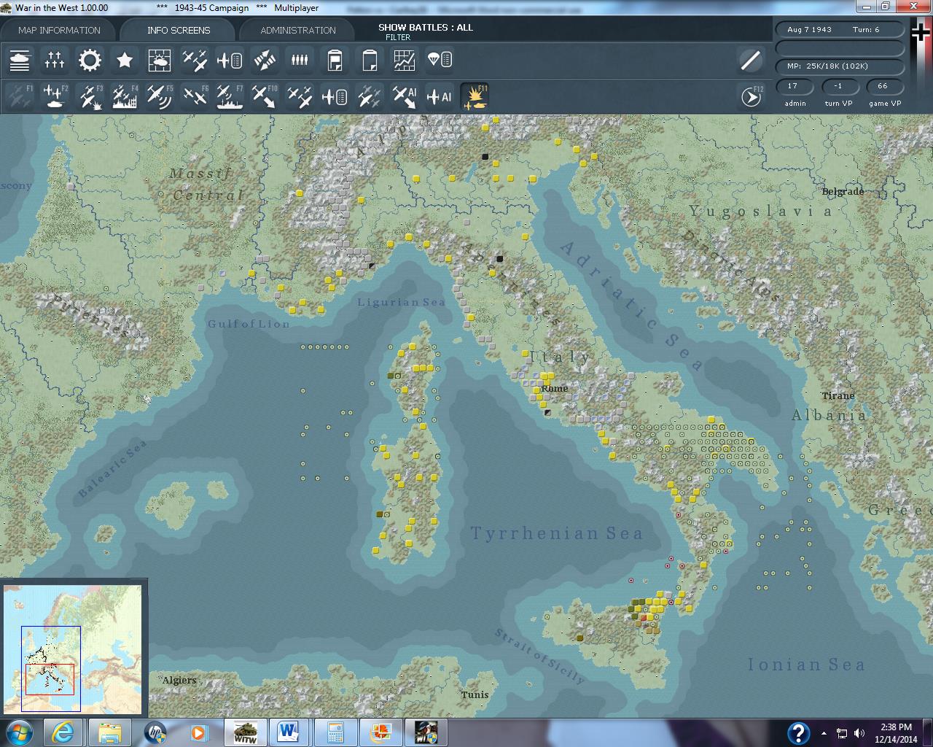Toggle the F11 show battles highlighted icon

coord(475,96)
